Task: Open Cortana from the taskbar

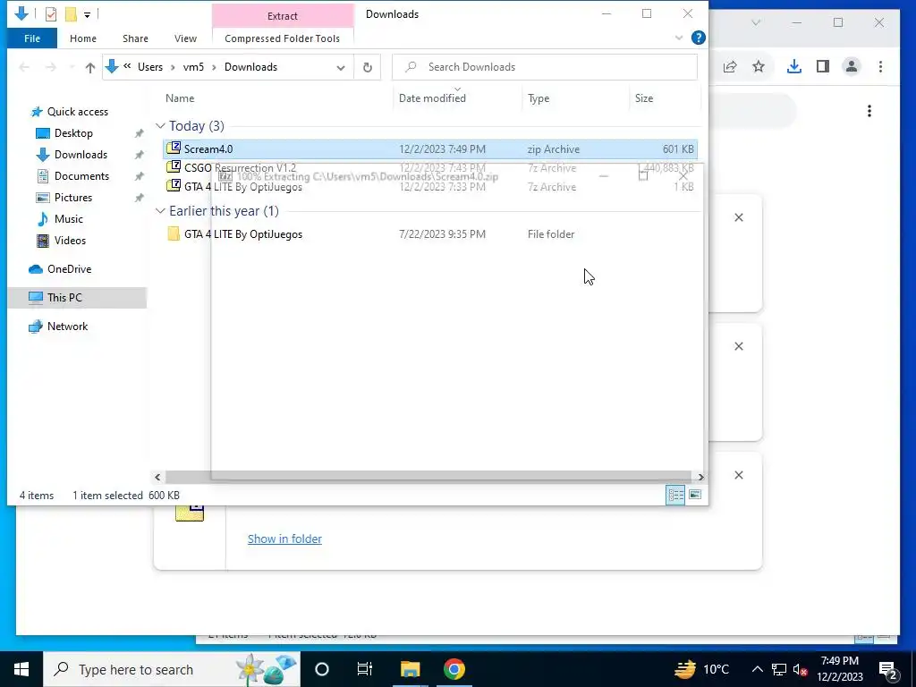Action: 322,669
